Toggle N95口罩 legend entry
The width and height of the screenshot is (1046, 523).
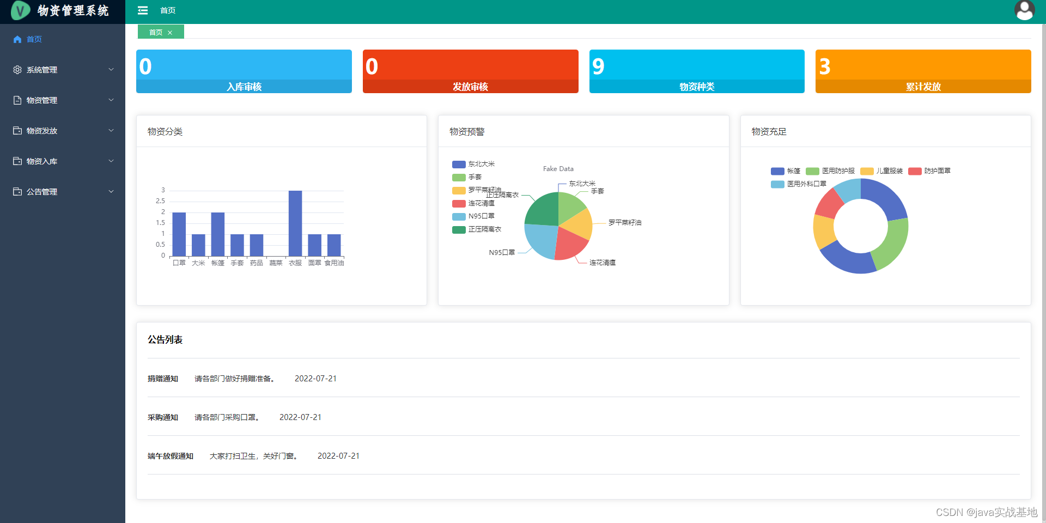tap(473, 216)
